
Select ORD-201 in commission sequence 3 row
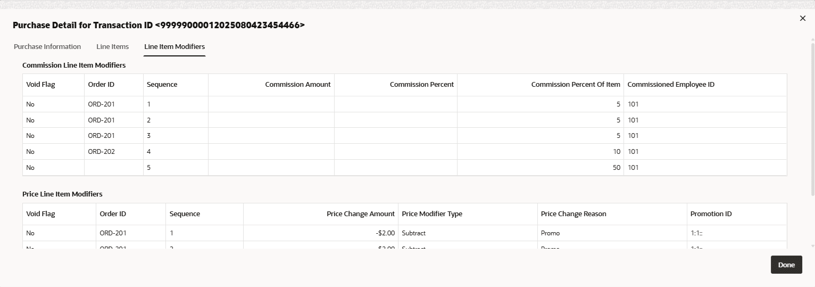[101, 135]
